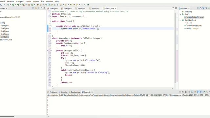Image resolution: width=210 pixels, height=118 pixels.
Task: Click the New Java Class icon
Action: pos(32,5)
